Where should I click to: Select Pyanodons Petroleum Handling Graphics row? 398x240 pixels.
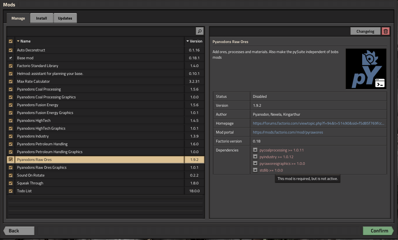(106, 152)
